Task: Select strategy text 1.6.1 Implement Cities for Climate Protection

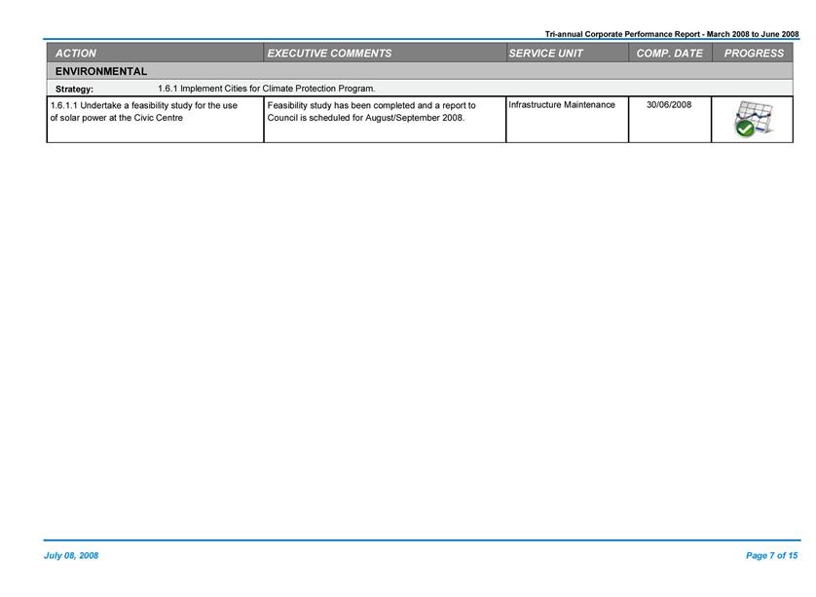Action: click(267, 89)
